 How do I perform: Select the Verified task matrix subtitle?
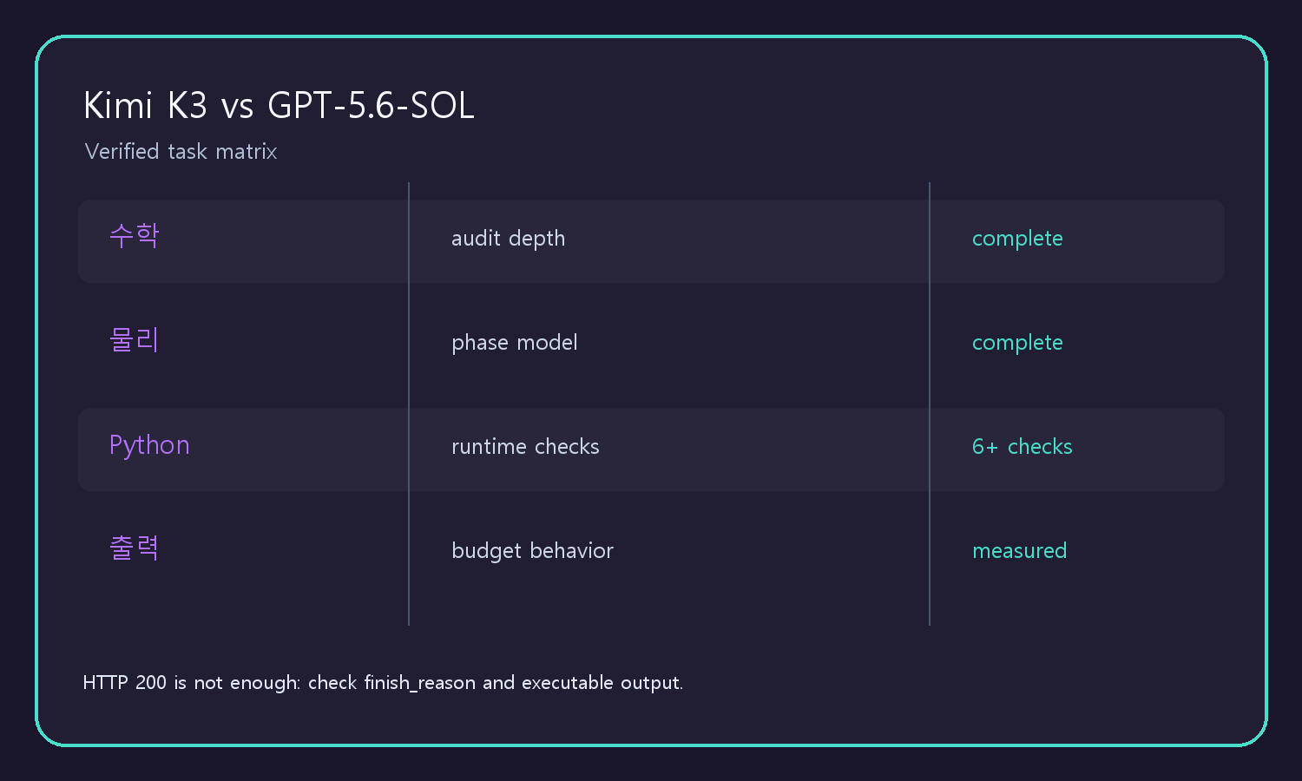click(181, 152)
